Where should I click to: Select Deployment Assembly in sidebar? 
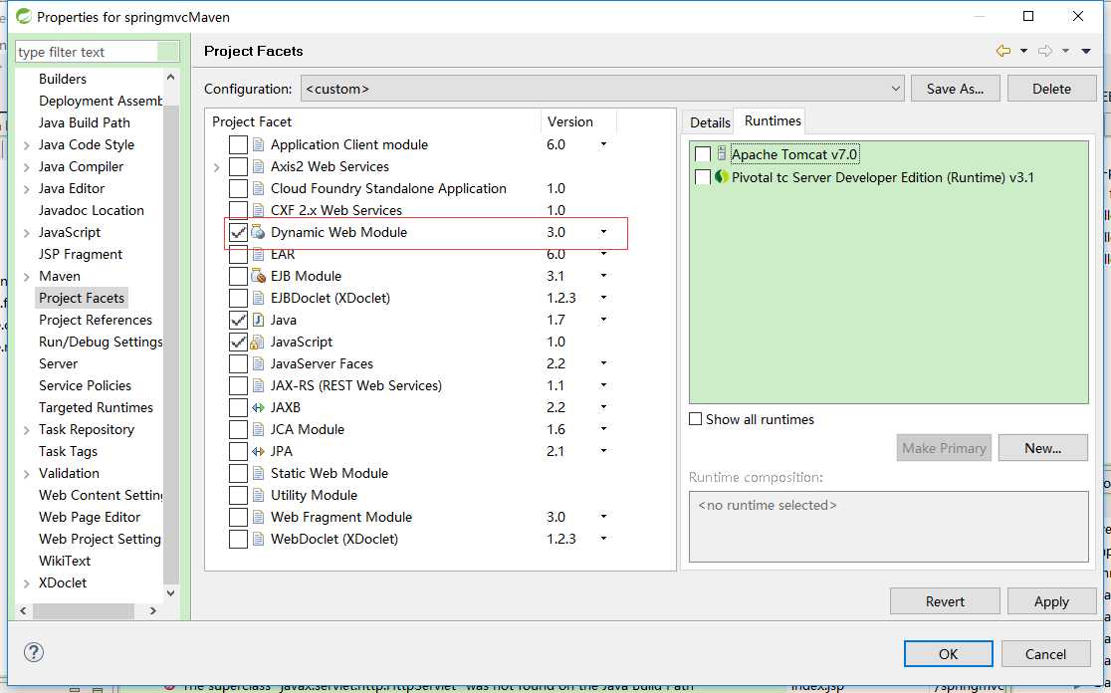pyautogui.click(x=100, y=101)
